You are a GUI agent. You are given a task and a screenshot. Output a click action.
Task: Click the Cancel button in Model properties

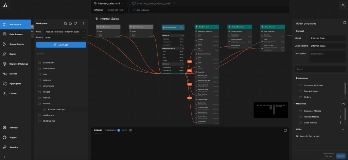tap(328, 156)
